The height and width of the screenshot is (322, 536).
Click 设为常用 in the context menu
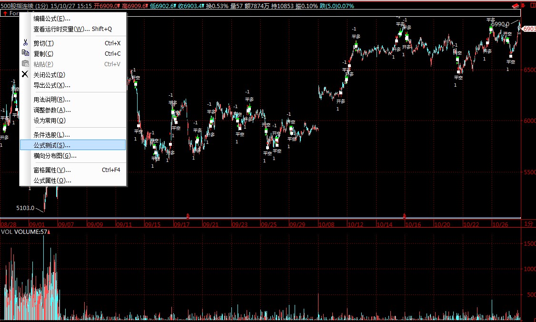[50, 121]
